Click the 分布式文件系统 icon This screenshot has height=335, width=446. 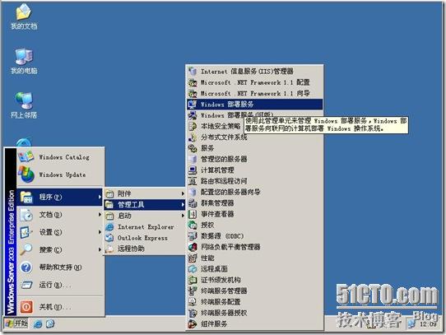pos(193,137)
